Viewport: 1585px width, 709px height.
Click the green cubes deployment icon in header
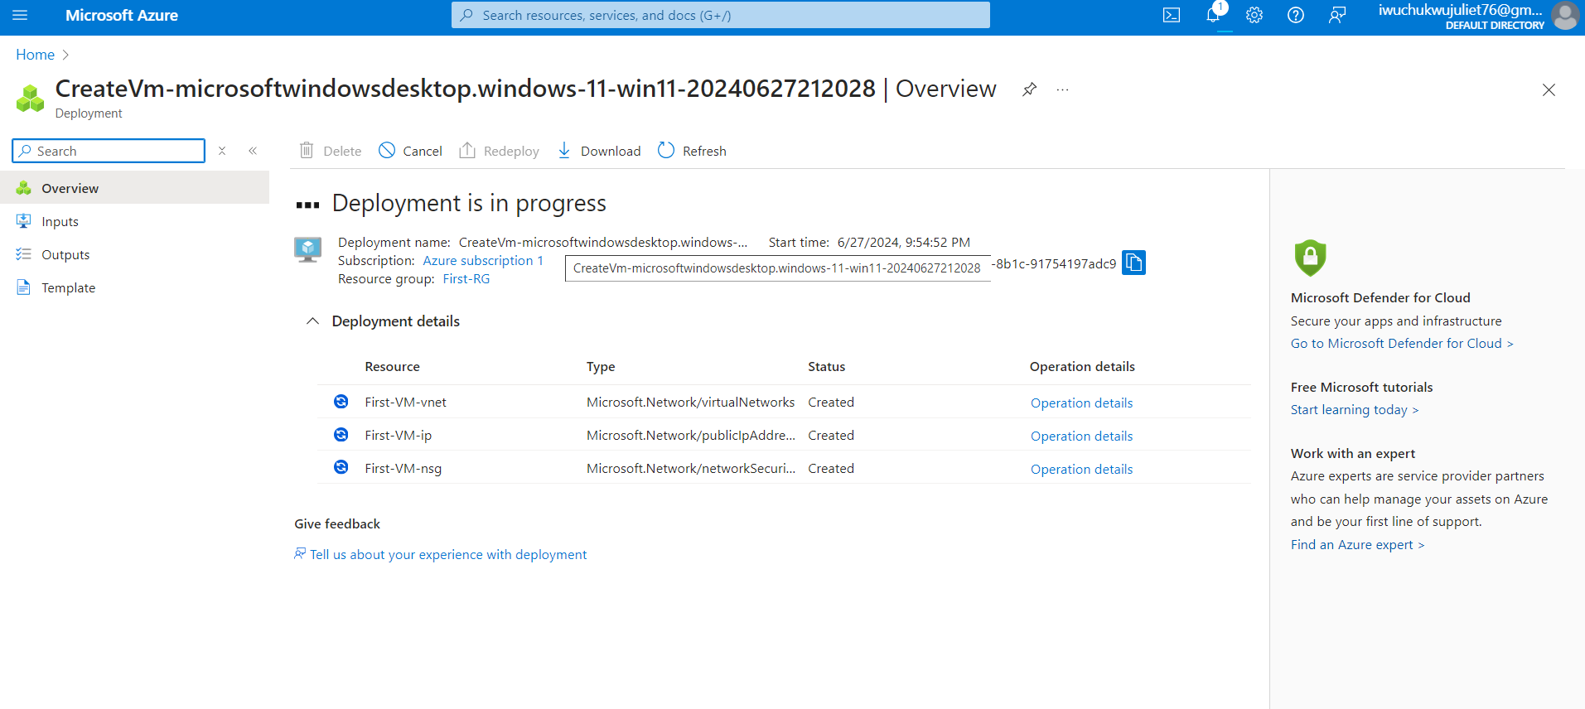(31, 99)
